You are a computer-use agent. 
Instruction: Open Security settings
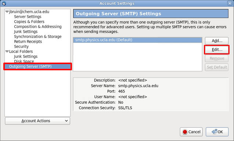(x=21, y=46)
